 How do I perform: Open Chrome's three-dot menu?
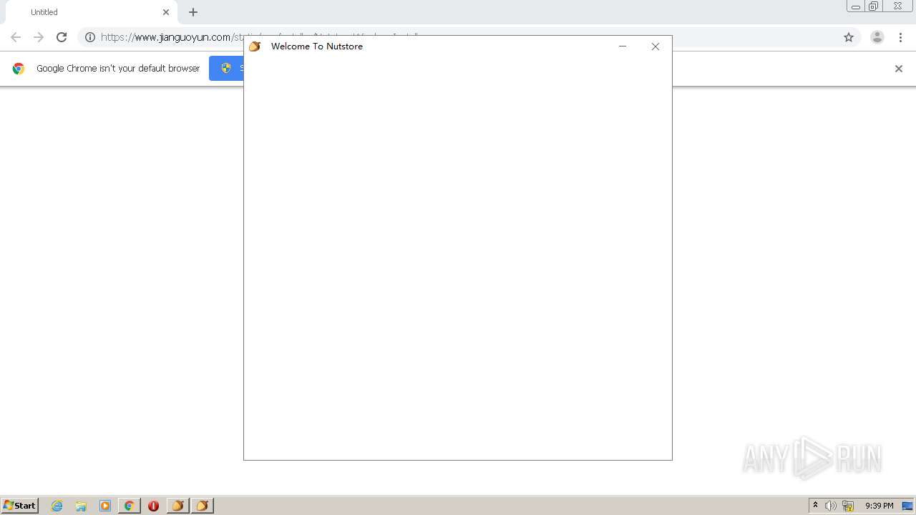[x=901, y=37]
